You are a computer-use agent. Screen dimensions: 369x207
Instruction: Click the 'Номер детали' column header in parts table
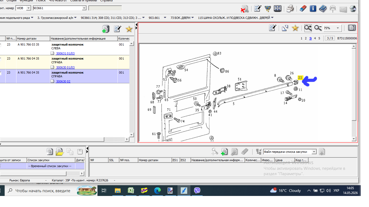tap(33, 39)
